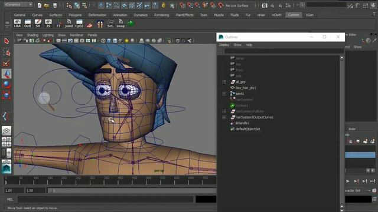Click the playback start time field

pyautogui.click(x=35, y=191)
